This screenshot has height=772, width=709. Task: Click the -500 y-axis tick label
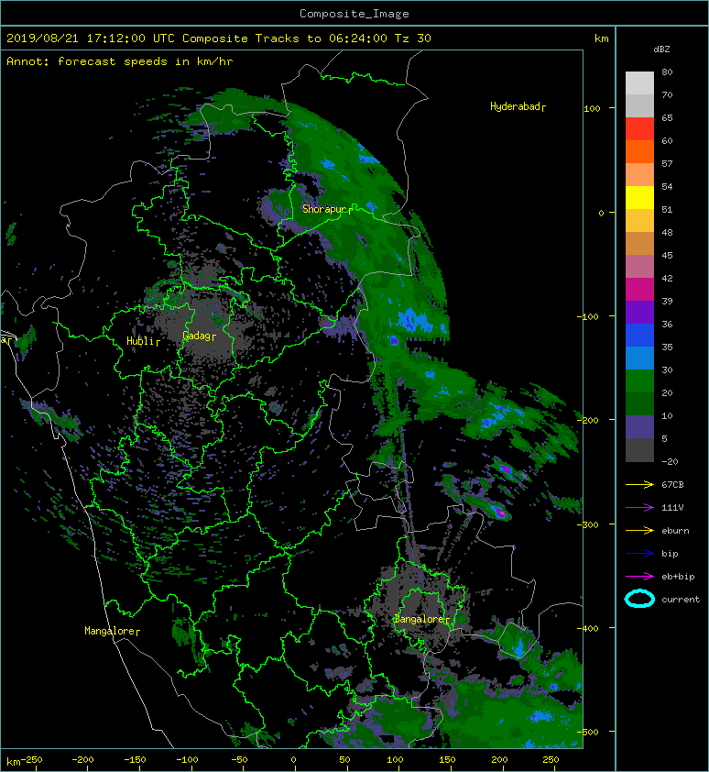(588, 733)
